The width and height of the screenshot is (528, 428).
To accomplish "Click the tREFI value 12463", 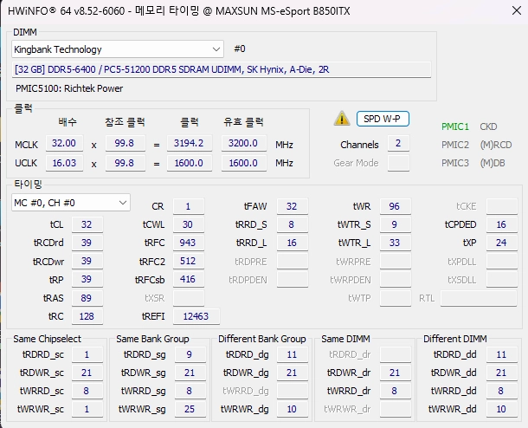I will [x=196, y=316].
